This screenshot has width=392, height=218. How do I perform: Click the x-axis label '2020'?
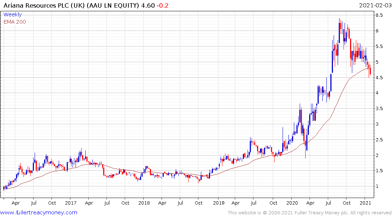292,203
